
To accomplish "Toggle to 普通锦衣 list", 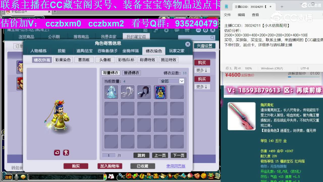I will [x=131, y=73].
